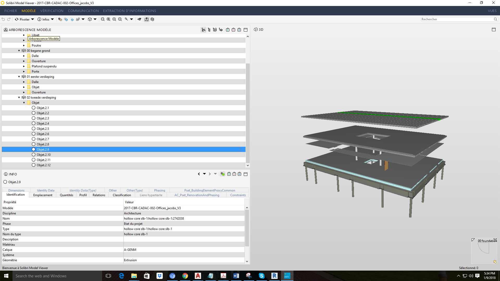Expand the Plafond suspendu folder

[x=24, y=66]
